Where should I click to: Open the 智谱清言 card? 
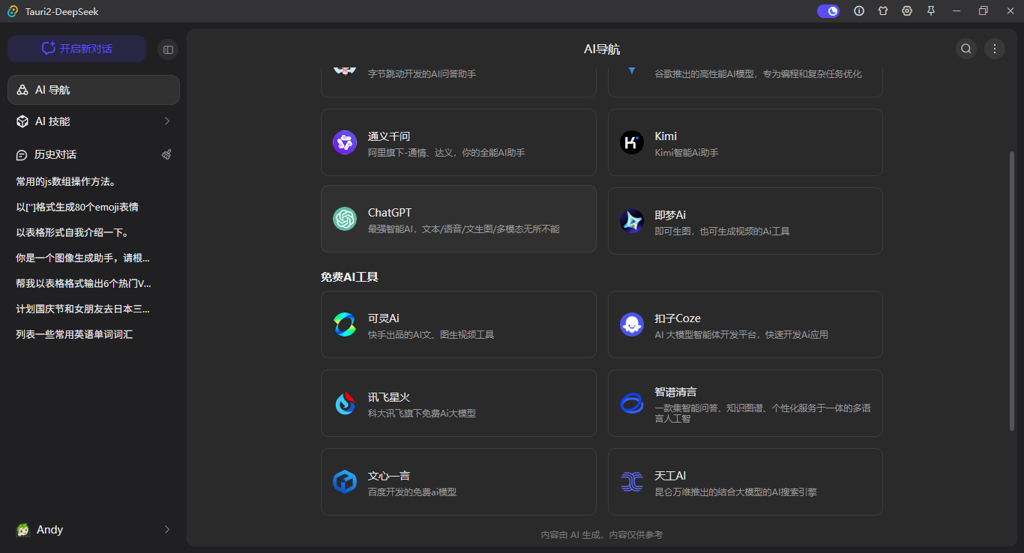point(745,403)
